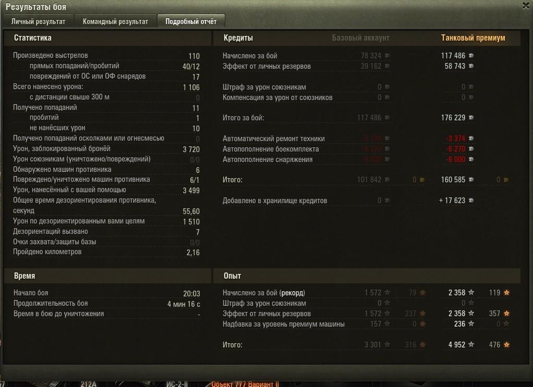Click the Танковый премиум column header
This screenshot has width=533, height=387.
pos(473,38)
